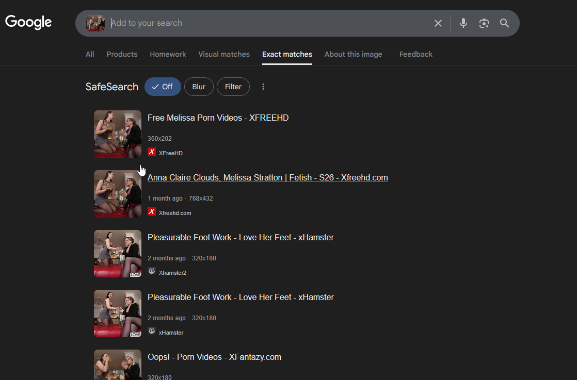The width and height of the screenshot is (577, 380).
Task: Open the thumbnail beside the 768x432 result
Action: pyautogui.click(x=117, y=194)
